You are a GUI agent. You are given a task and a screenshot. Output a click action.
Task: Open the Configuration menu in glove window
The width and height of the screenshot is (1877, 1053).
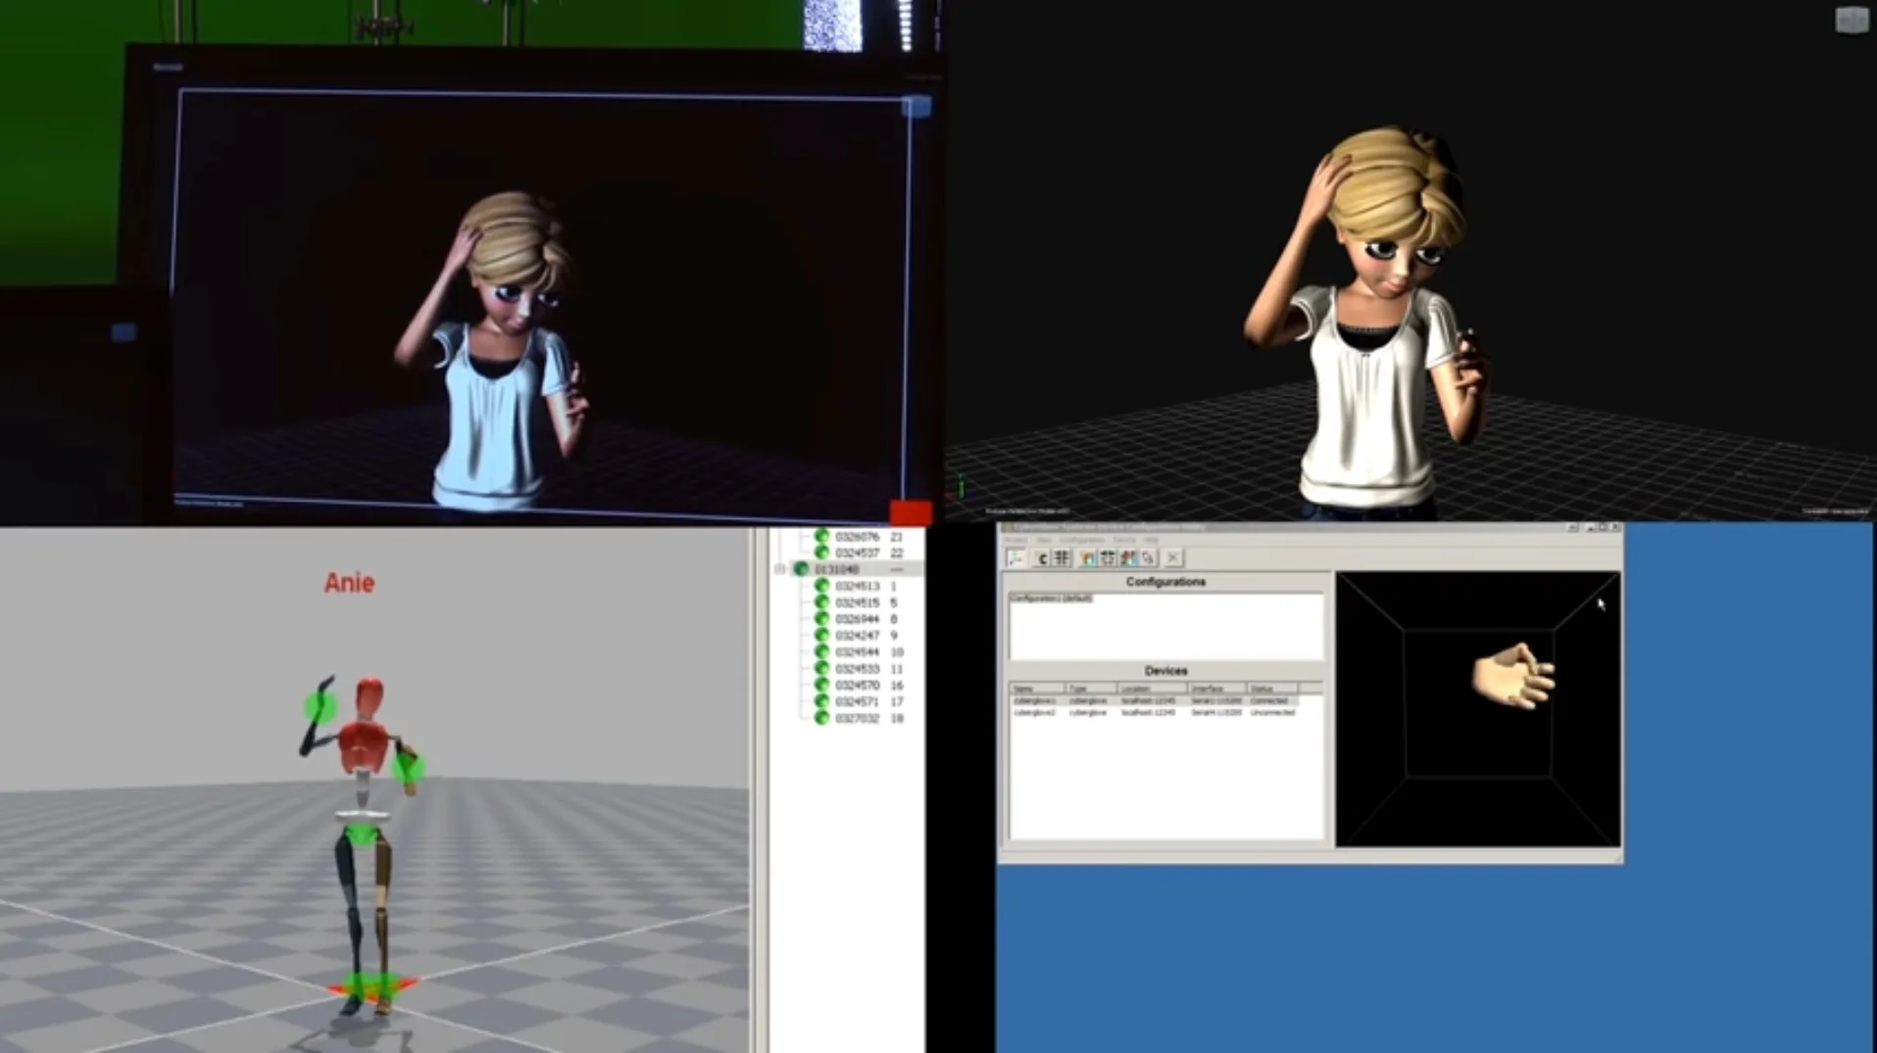tap(1082, 540)
